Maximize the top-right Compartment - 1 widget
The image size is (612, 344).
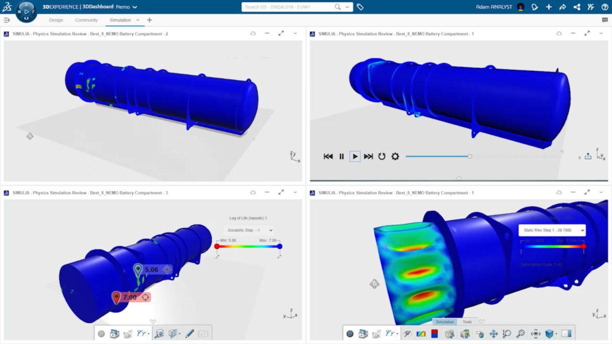pyautogui.click(x=587, y=34)
